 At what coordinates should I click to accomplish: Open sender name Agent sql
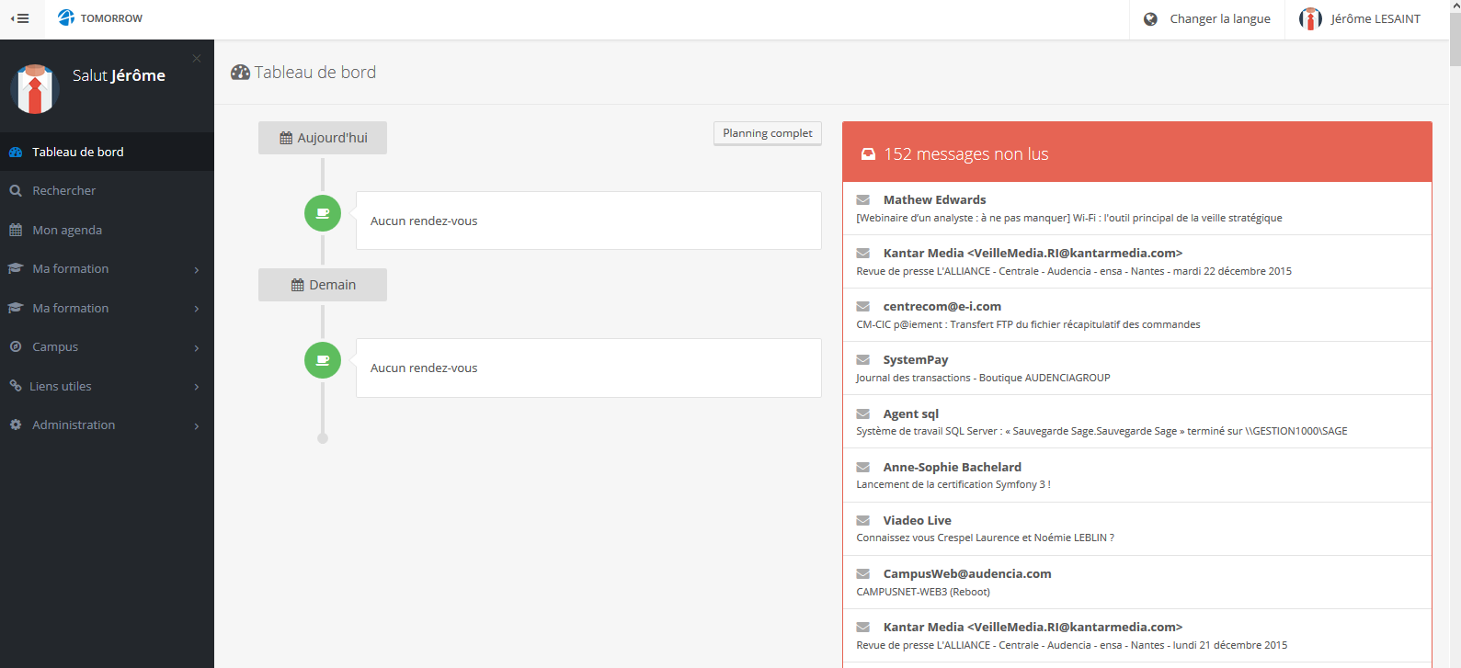pyautogui.click(x=911, y=414)
